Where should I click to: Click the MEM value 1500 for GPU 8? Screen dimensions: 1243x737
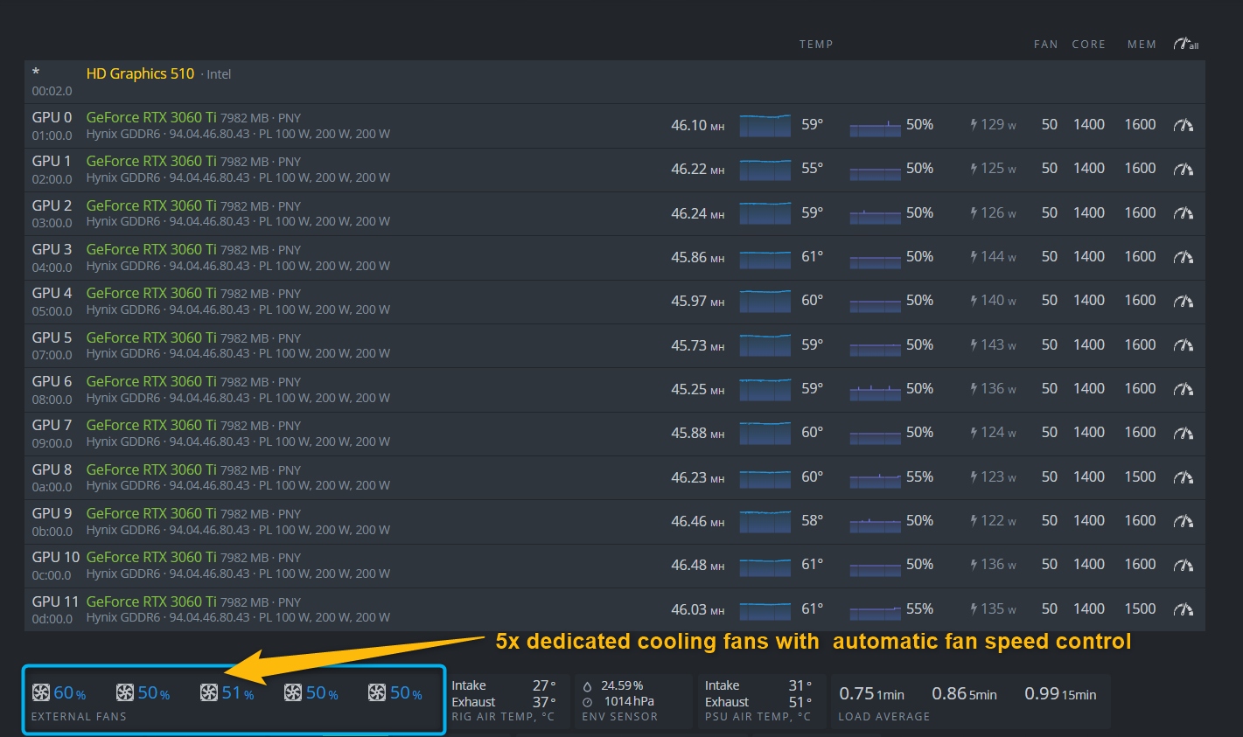coord(1140,477)
